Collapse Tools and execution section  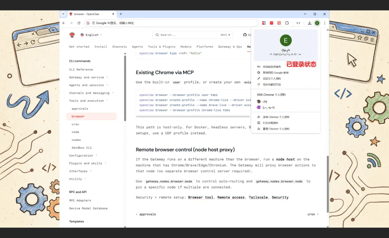(89, 101)
